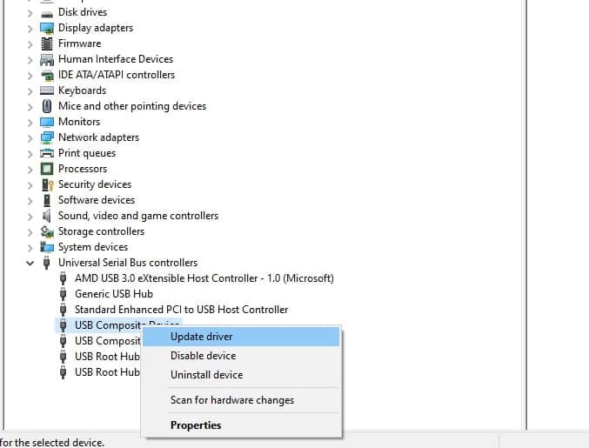Click the AMD USB 3.0 Host Controller plug icon
The height and width of the screenshot is (448, 589).
(64, 278)
